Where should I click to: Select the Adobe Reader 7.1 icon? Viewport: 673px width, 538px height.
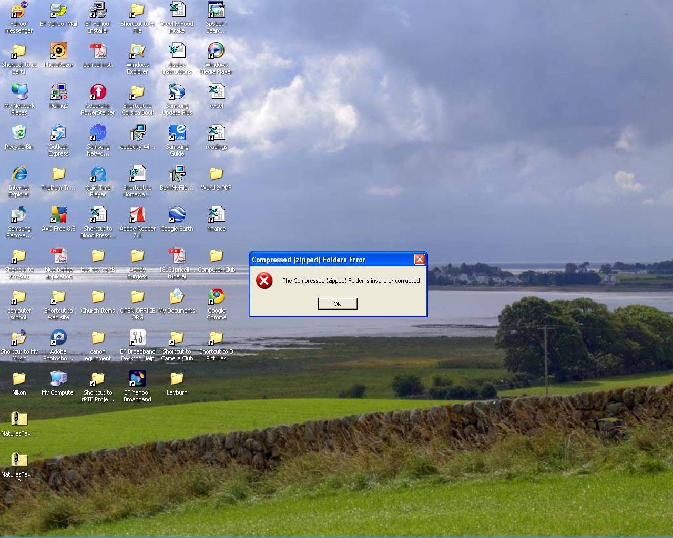pos(137,215)
